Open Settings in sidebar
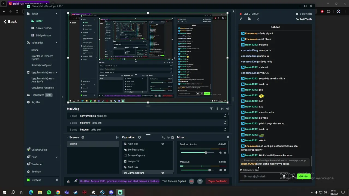 pyautogui.click(x=34, y=172)
